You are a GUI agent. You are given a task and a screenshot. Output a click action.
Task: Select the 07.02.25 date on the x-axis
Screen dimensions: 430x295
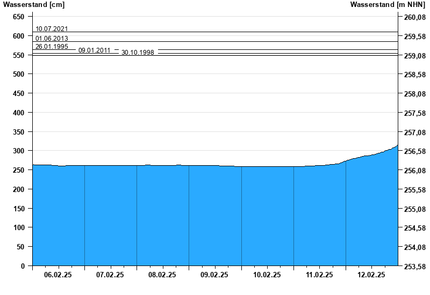pyautogui.click(x=110, y=275)
